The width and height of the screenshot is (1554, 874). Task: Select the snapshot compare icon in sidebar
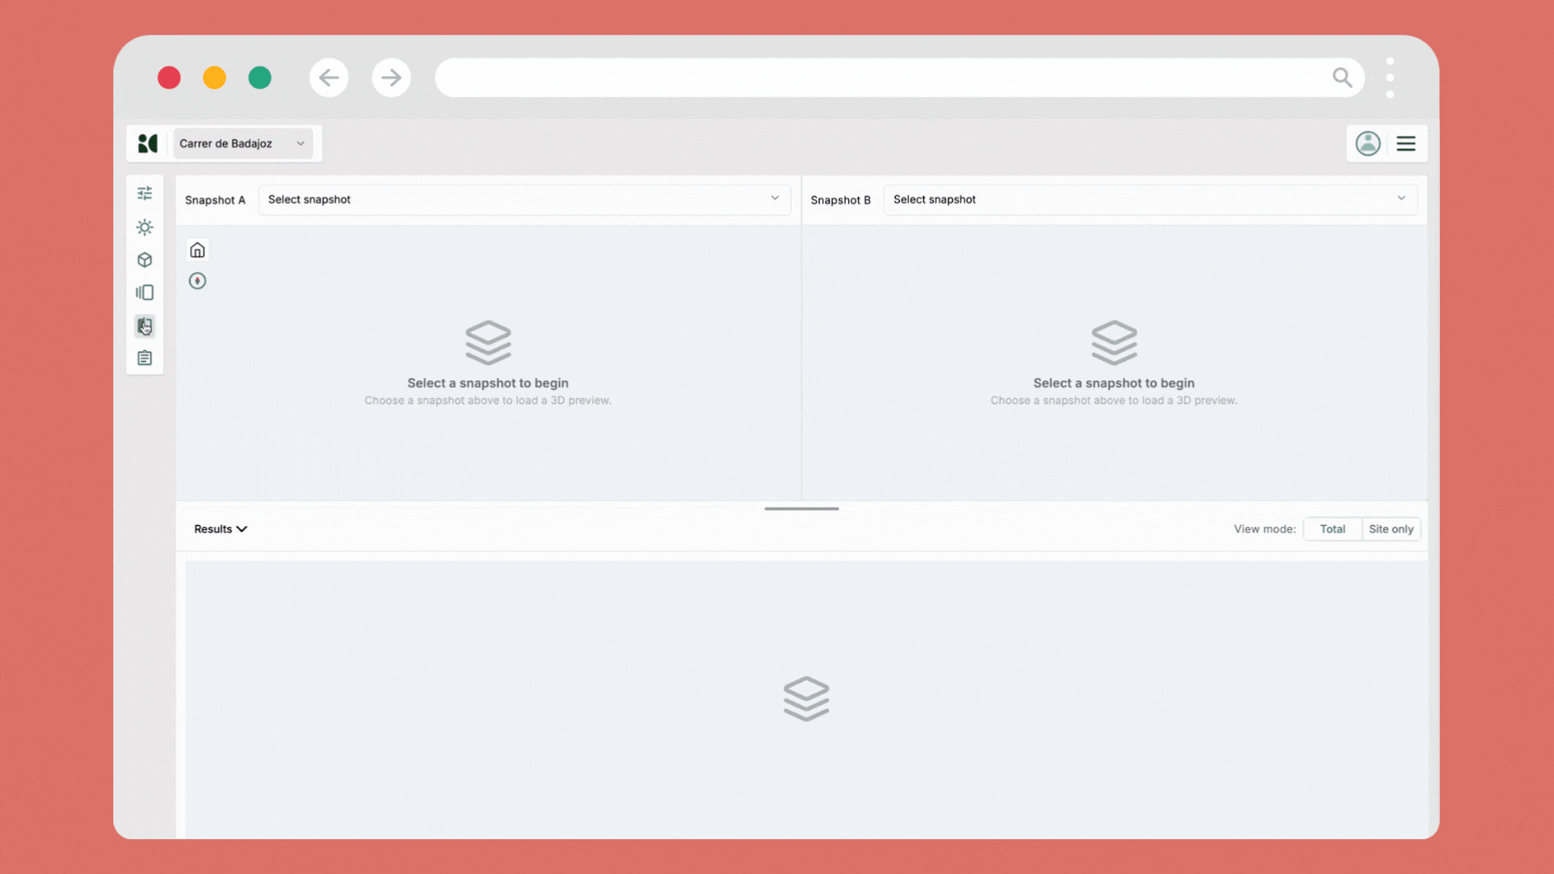pos(145,325)
